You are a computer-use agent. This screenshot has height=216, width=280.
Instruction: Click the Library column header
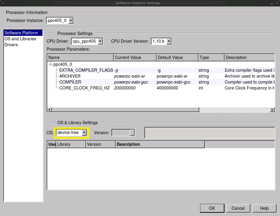71,144
